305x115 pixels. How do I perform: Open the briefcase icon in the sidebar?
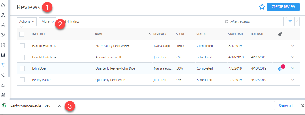pyautogui.click(x=3, y=25)
